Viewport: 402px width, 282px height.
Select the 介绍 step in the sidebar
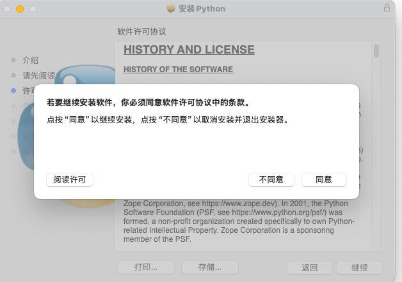click(x=31, y=60)
